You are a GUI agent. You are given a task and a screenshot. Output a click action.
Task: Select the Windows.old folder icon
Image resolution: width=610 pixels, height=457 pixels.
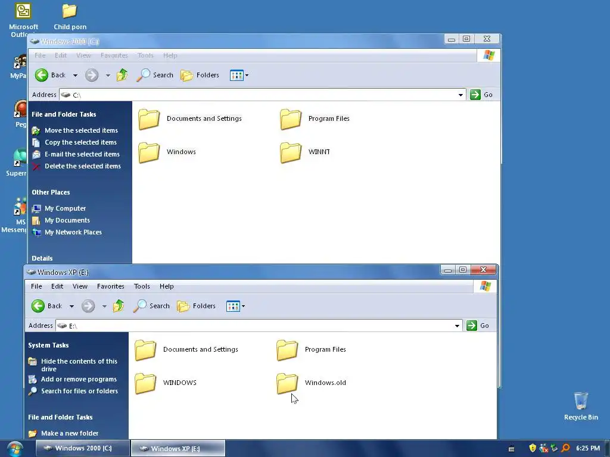[x=287, y=383]
